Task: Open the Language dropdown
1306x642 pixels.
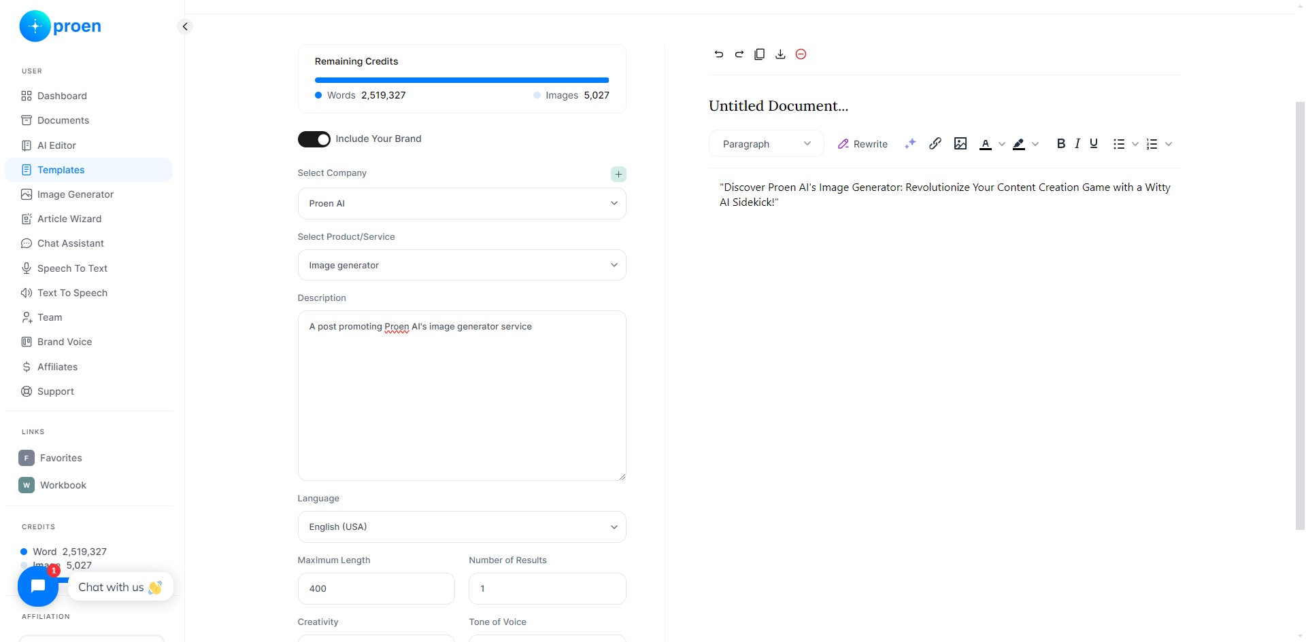Action: 462,527
